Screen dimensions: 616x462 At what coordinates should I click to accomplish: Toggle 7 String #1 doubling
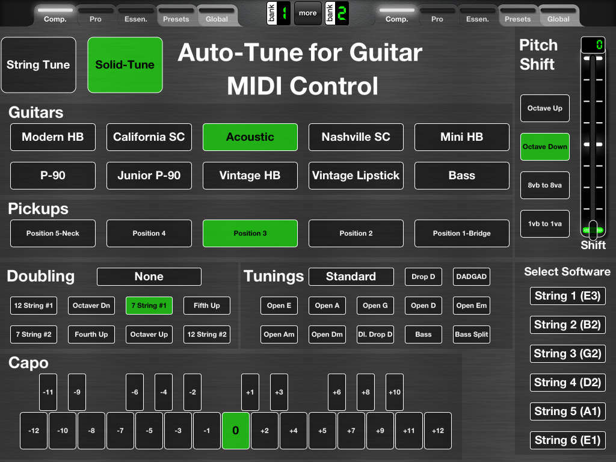point(149,306)
